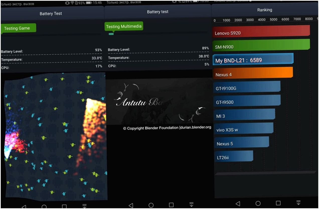
Task: Tap the home circle under the Multimedia test
Action: pos(151,205)
